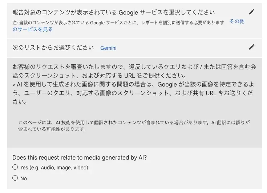Screen dimensions: 267x193
Task: Open the のサービスを見る link
Action: pyautogui.click(x=33, y=29)
